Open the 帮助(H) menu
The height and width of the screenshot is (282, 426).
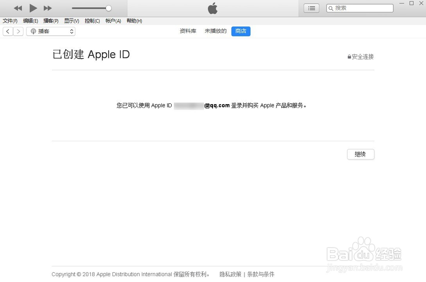tap(134, 21)
